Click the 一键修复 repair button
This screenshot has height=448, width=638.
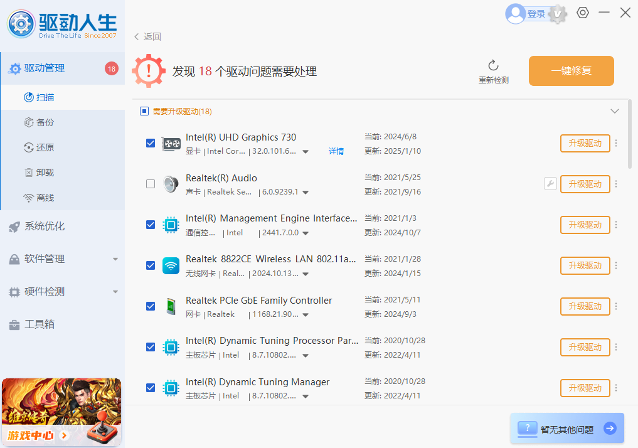point(571,71)
